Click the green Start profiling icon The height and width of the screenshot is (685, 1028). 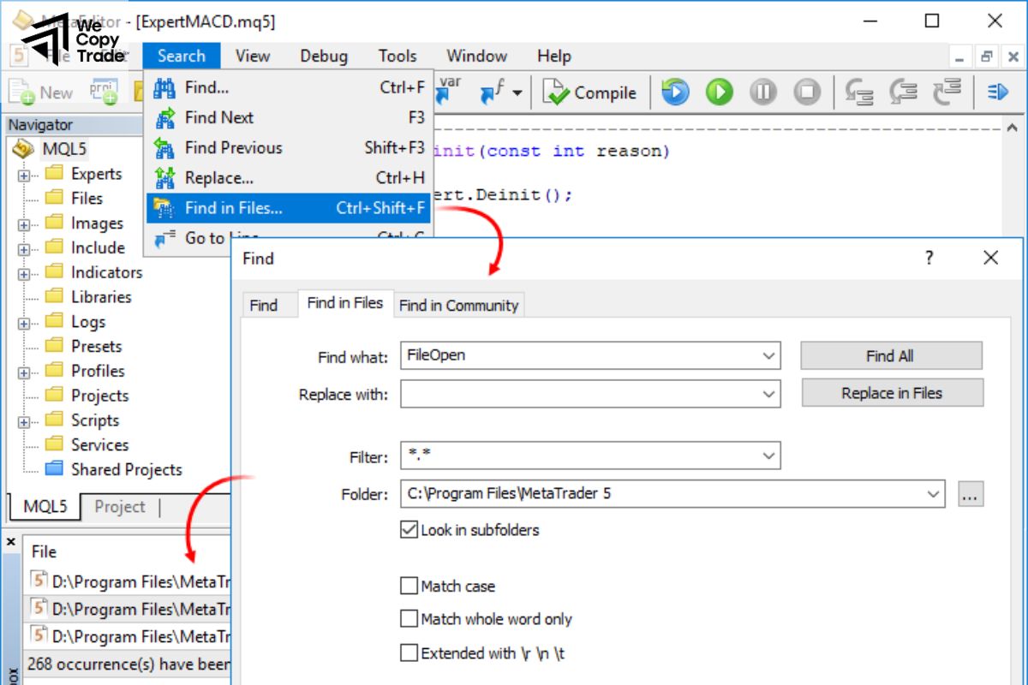719,92
